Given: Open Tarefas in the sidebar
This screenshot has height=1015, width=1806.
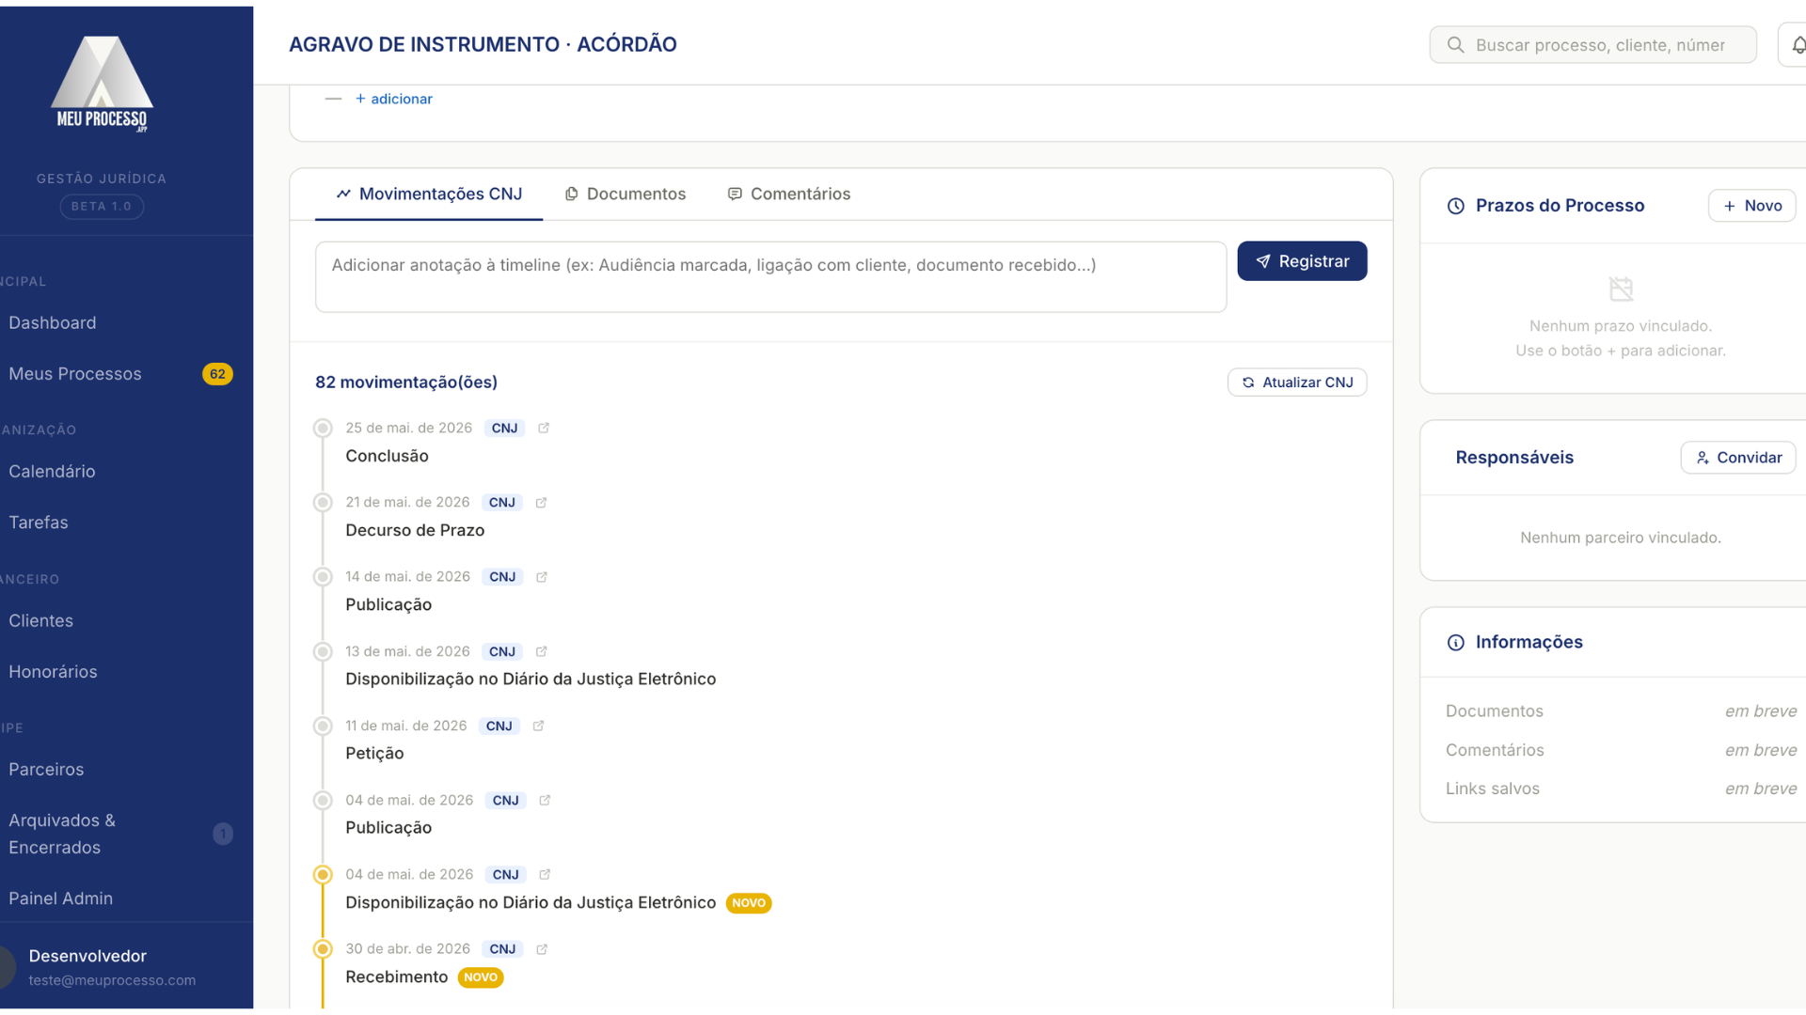Looking at the screenshot, I should tap(39, 523).
